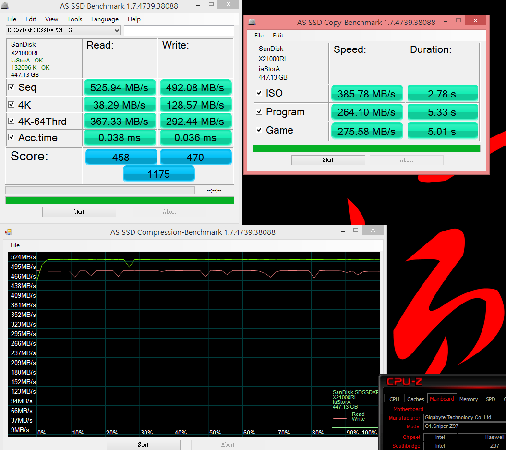This screenshot has width=506, height=450.
Task: Click the read score 458 box
Action: click(x=121, y=157)
